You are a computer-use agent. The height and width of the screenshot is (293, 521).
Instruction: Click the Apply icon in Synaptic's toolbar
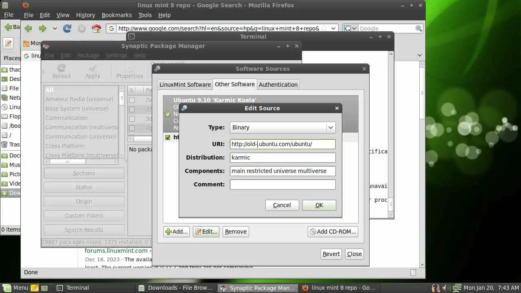93,68
